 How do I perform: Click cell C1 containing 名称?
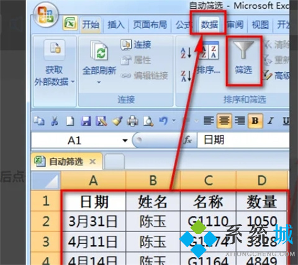(x=208, y=201)
